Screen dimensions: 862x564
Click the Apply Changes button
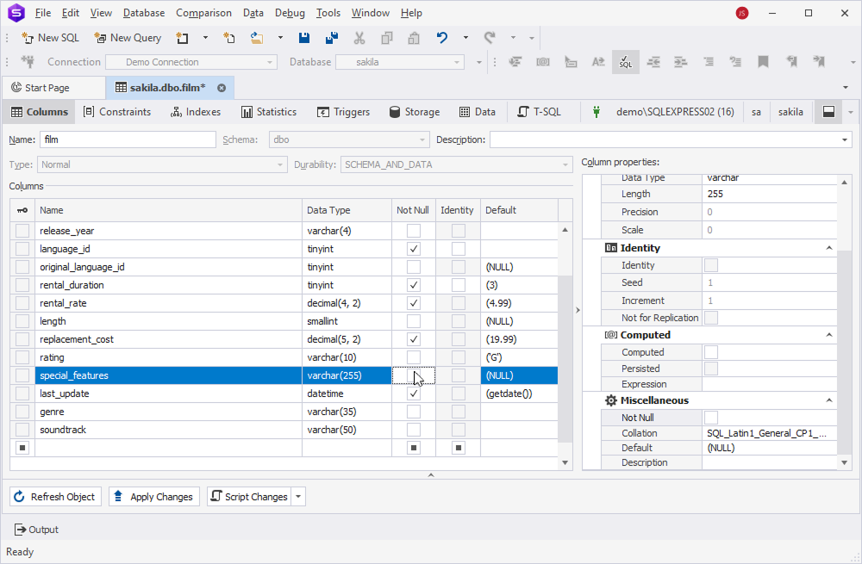(154, 497)
